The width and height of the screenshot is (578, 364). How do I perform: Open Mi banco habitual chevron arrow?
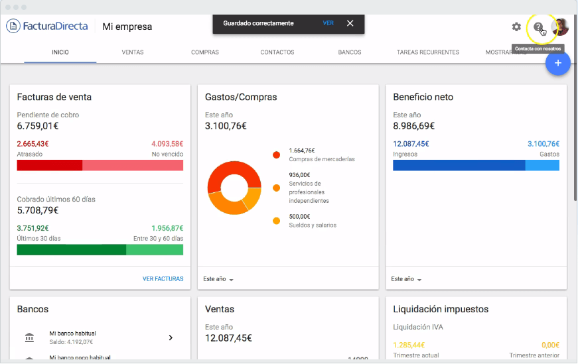171,337
